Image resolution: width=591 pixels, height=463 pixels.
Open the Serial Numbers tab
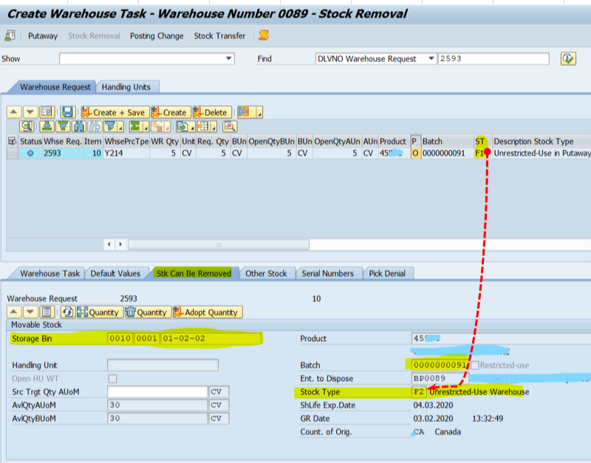click(327, 273)
